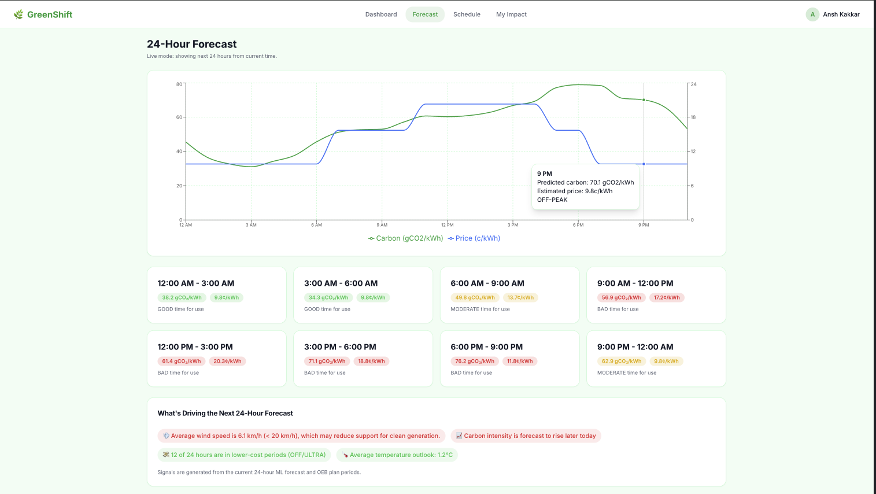Click the lower-cost periods money icon

166,455
